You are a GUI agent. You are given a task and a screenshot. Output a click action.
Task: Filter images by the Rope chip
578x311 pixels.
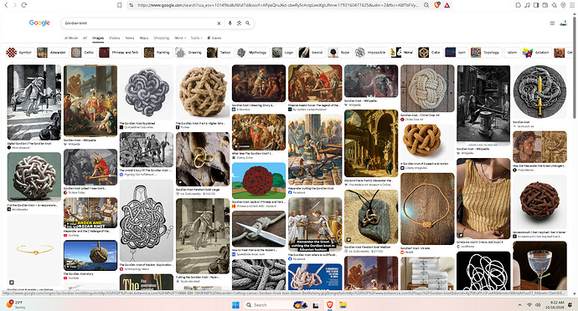(x=339, y=53)
